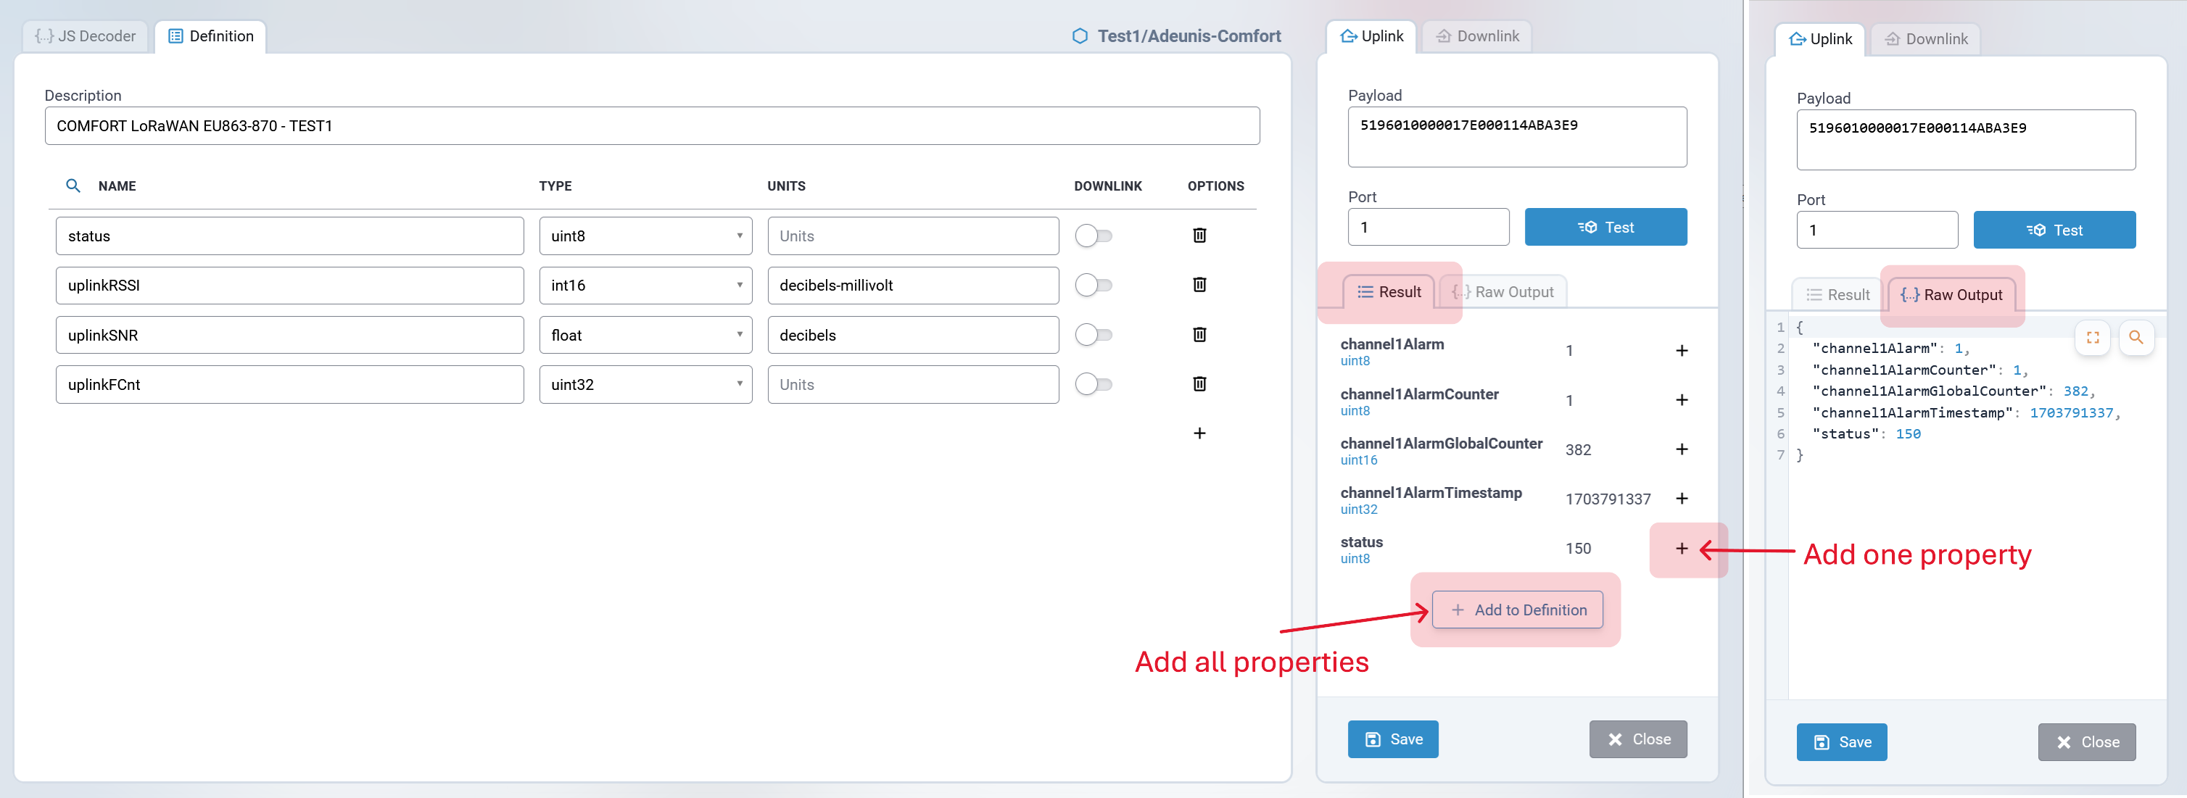The image size is (2187, 798).
Task: Click the Description text field
Action: [651, 125]
